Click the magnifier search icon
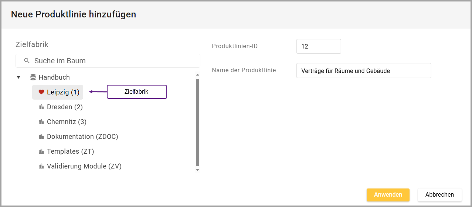Viewport: 472px width, 207px height. coord(26,61)
